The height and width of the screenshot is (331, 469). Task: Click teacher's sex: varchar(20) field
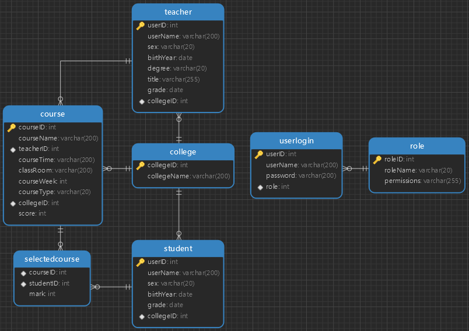pos(171,47)
